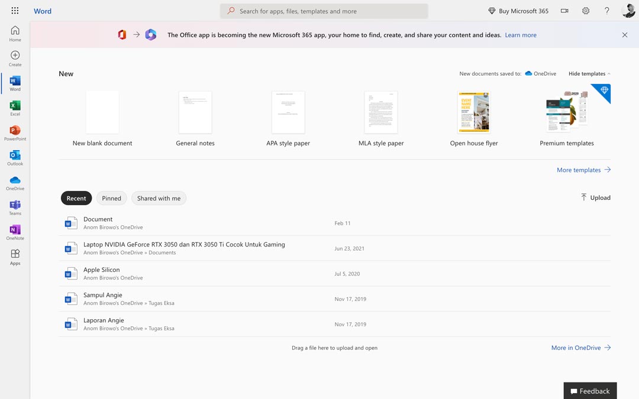Switch to the Pinned tab
639x399 pixels.
(x=111, y=198)
